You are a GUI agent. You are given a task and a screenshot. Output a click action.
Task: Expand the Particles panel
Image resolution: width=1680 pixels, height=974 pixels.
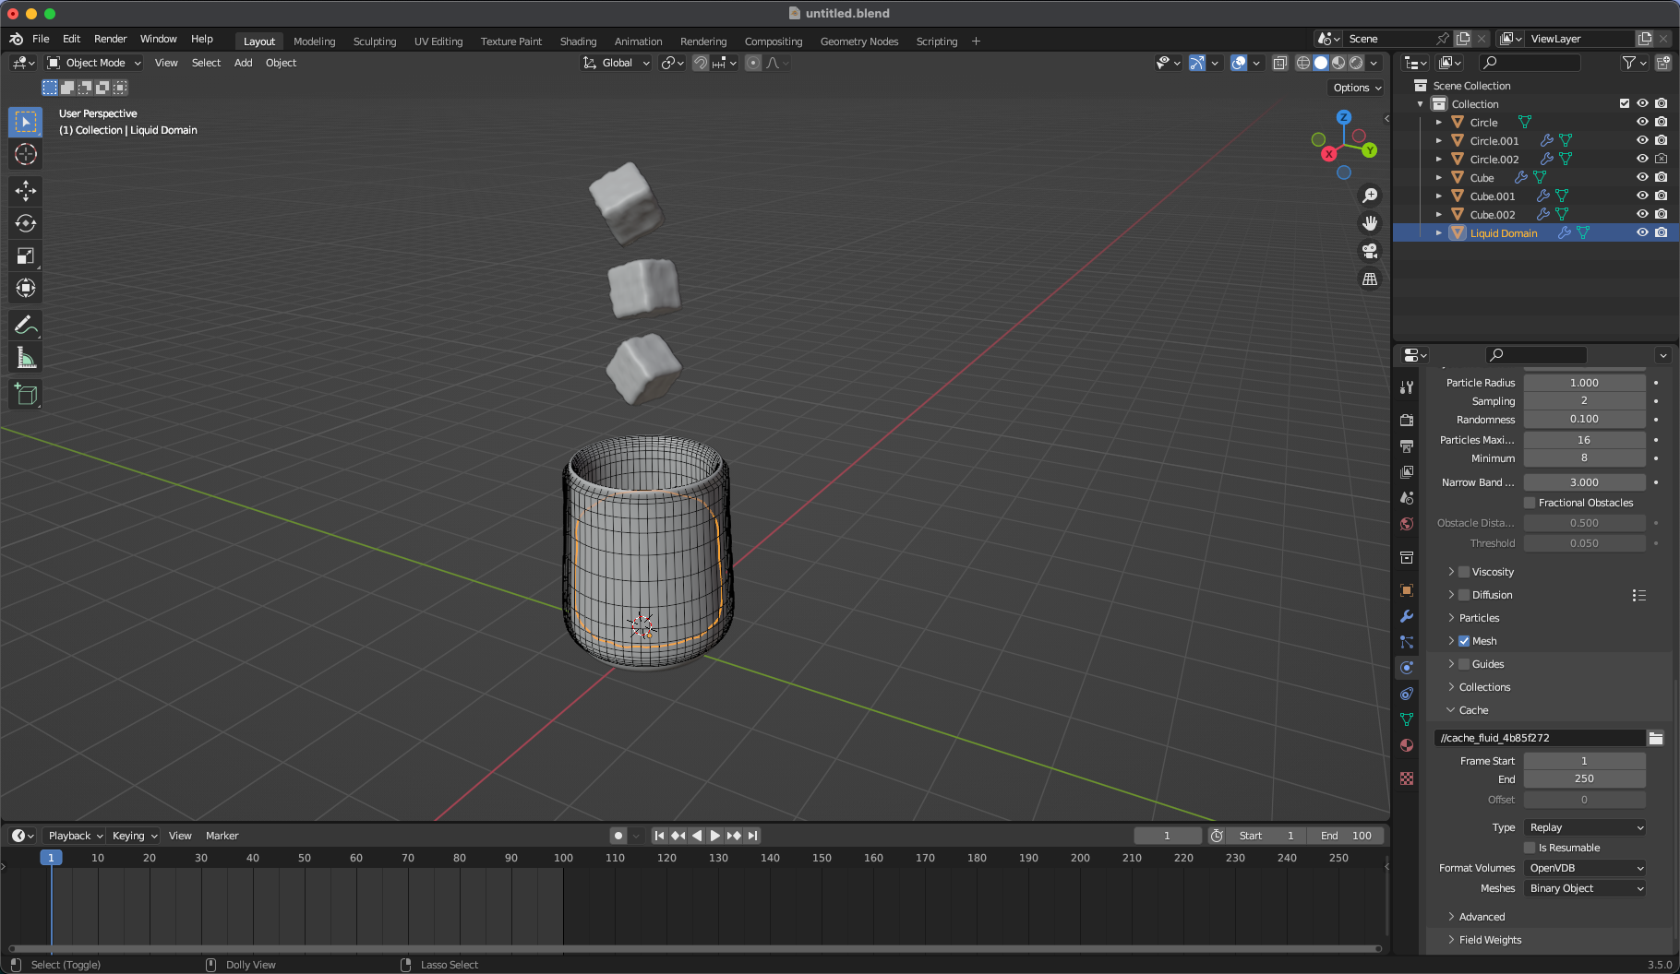[1479, 618]
